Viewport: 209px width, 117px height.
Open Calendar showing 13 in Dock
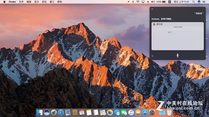click(x=82, y=113)
